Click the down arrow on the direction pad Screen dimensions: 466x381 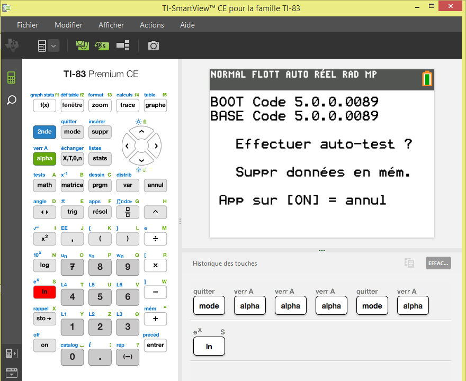pos(142,160)
